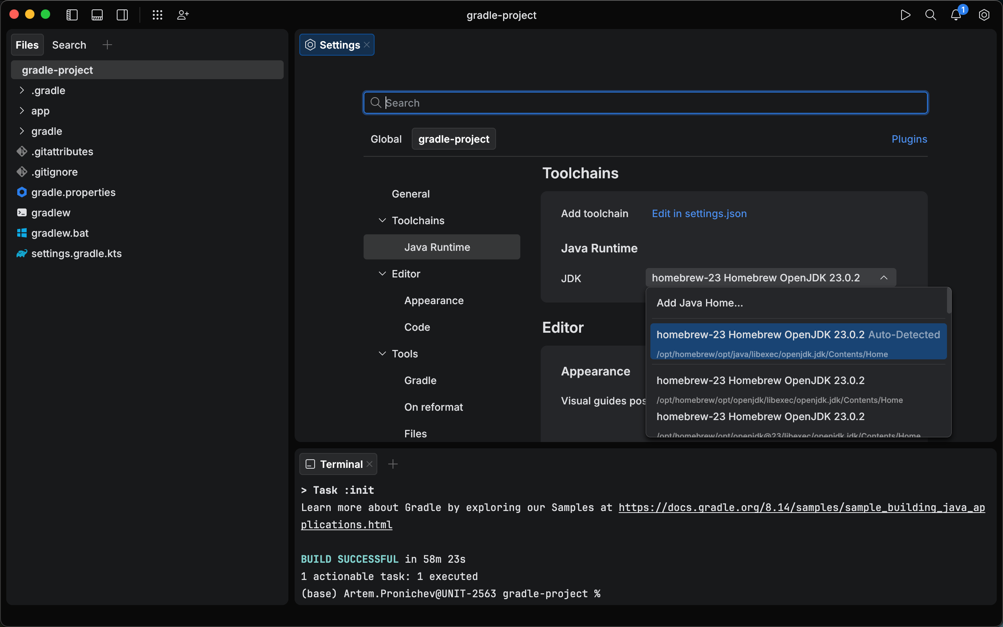Click the Gradle elephant icon beside settings.gradle.kts

click(22, 254)
